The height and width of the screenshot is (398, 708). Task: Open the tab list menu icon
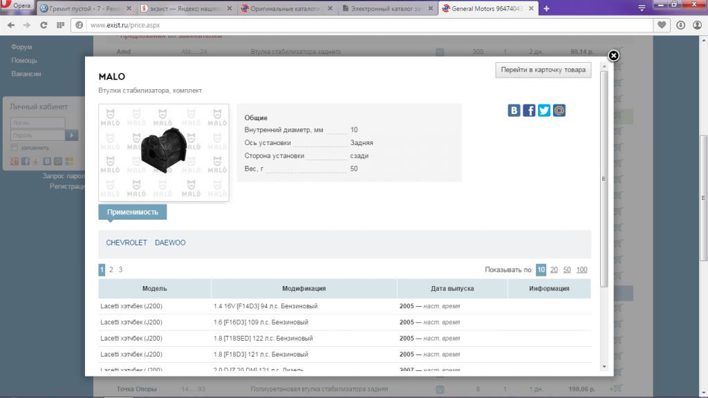pos(642,8)
